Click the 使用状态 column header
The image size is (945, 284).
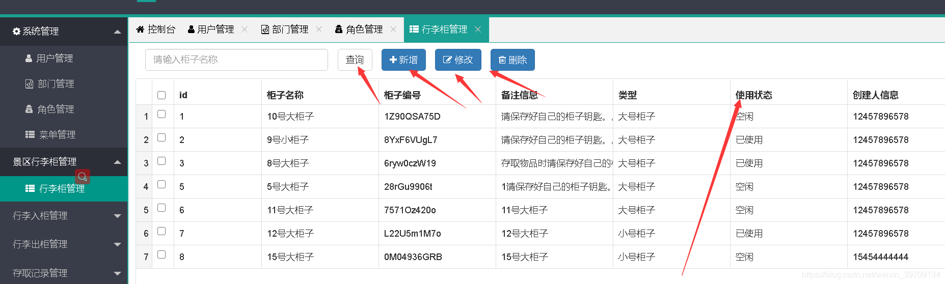(754, 95)
